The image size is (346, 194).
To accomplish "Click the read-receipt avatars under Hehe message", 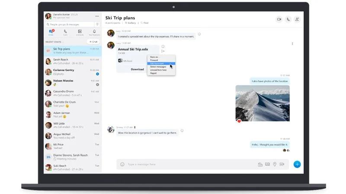I will click(x=286, y=150).
